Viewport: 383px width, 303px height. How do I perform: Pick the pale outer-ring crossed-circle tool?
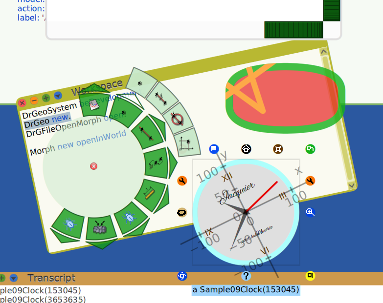point(178,120)
